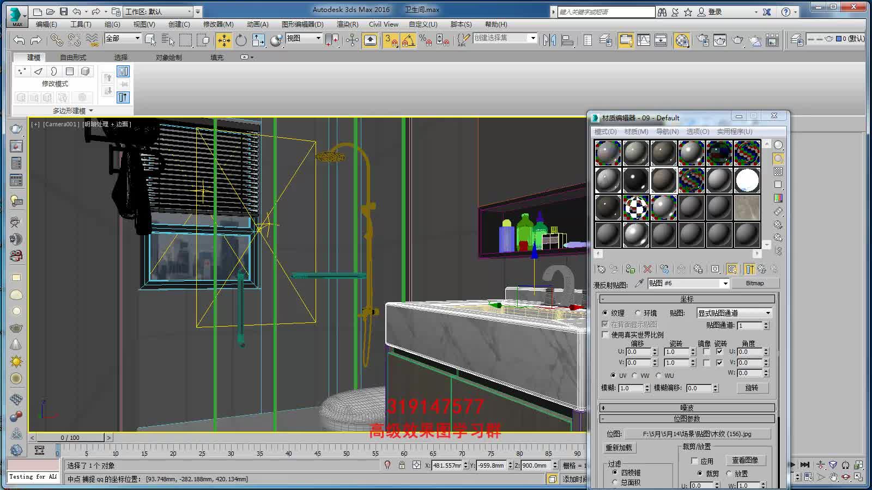Open the Material Editor eyedropper picker

tap(638, 283)
